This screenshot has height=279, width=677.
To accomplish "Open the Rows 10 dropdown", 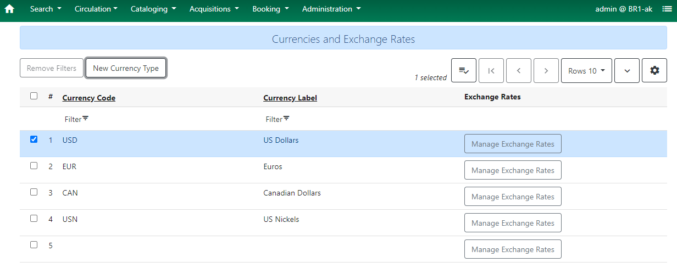I will (x=586, y=71).
